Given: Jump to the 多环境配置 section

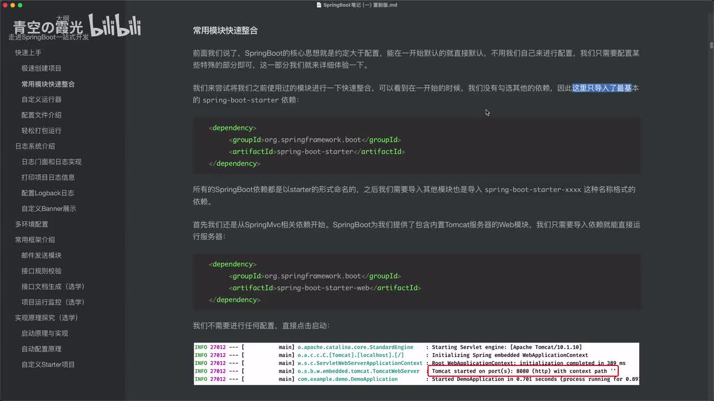Looking at the screenshot, I should pyautogui.click(x=32, y=224).
